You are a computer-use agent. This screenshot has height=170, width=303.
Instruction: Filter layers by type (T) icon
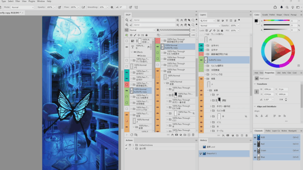[x=227, y=20]
